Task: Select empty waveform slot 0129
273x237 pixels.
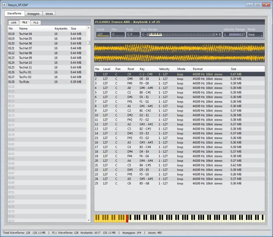Action: coord(47,86)
